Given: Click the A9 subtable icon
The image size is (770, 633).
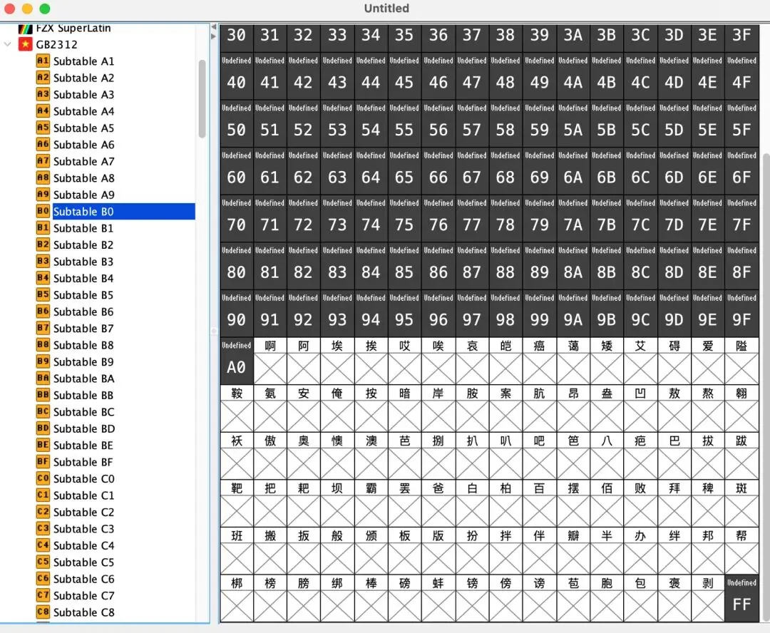Looking at the screenshot, I should tap(43, 195).
